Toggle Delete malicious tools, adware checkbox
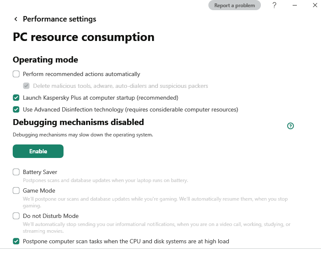 click(x=26, y=86)
